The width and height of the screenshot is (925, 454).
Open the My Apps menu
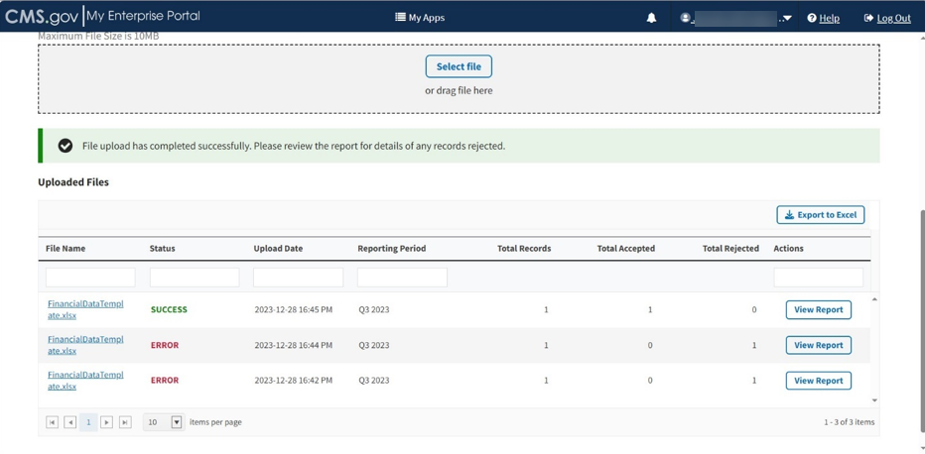point(420,18)
